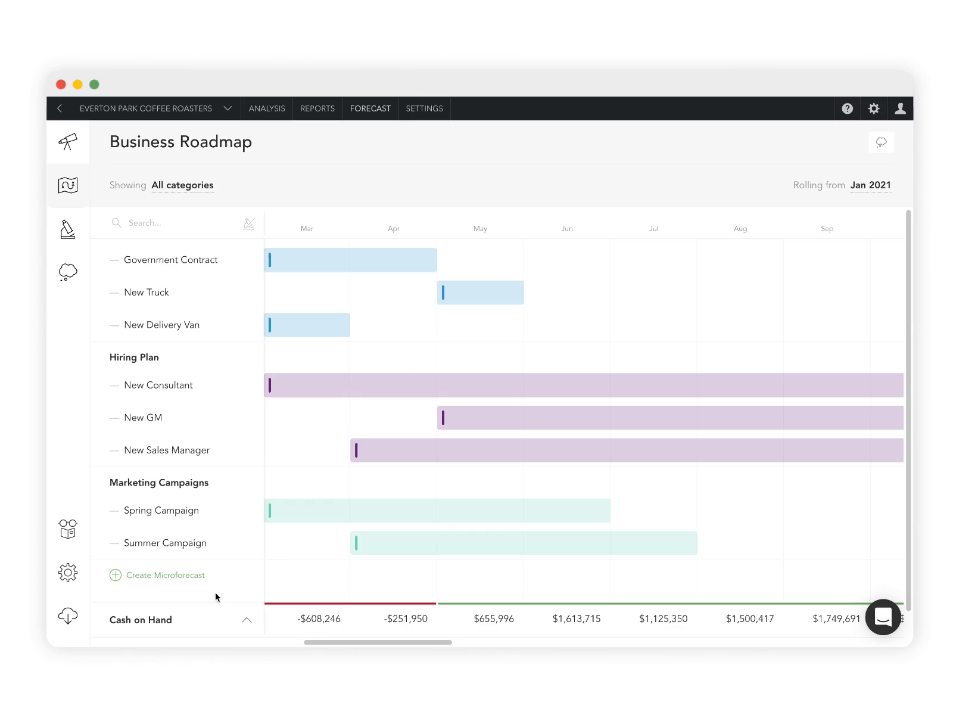Toggle the filter icon beside Search
The height and width of the screenshot is (715, 953).
(249, 223)
